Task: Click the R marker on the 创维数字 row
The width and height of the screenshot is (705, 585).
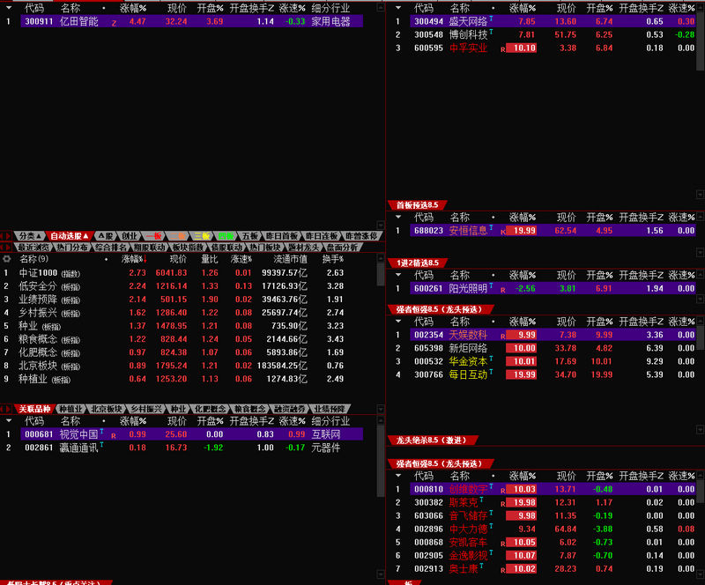Action: [x=502, y=491]
